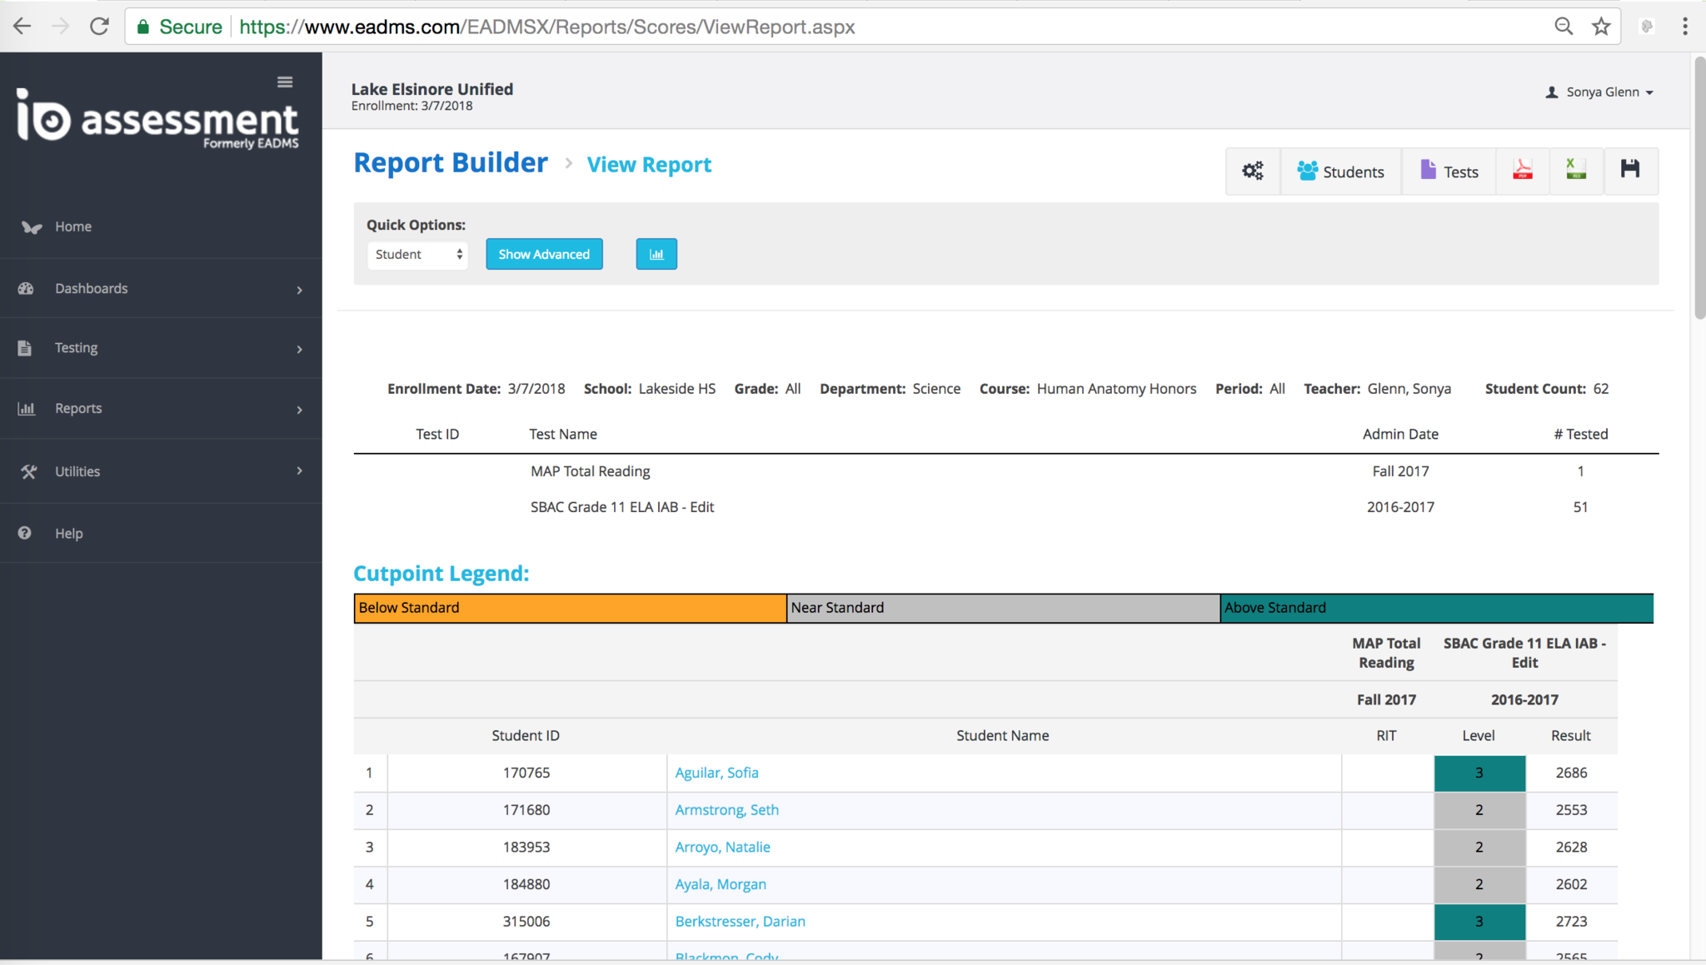This screenshot has width=1706, height=965.
Task: Export report to PDF icon
Action: 1522,171
